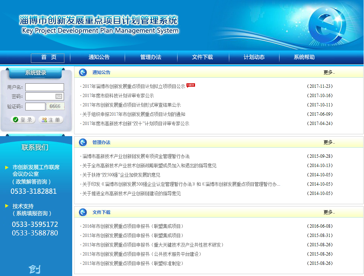Click the captcha image showing 6666
Viewport: 364px width, 276px height.
(x=55, y=106)
